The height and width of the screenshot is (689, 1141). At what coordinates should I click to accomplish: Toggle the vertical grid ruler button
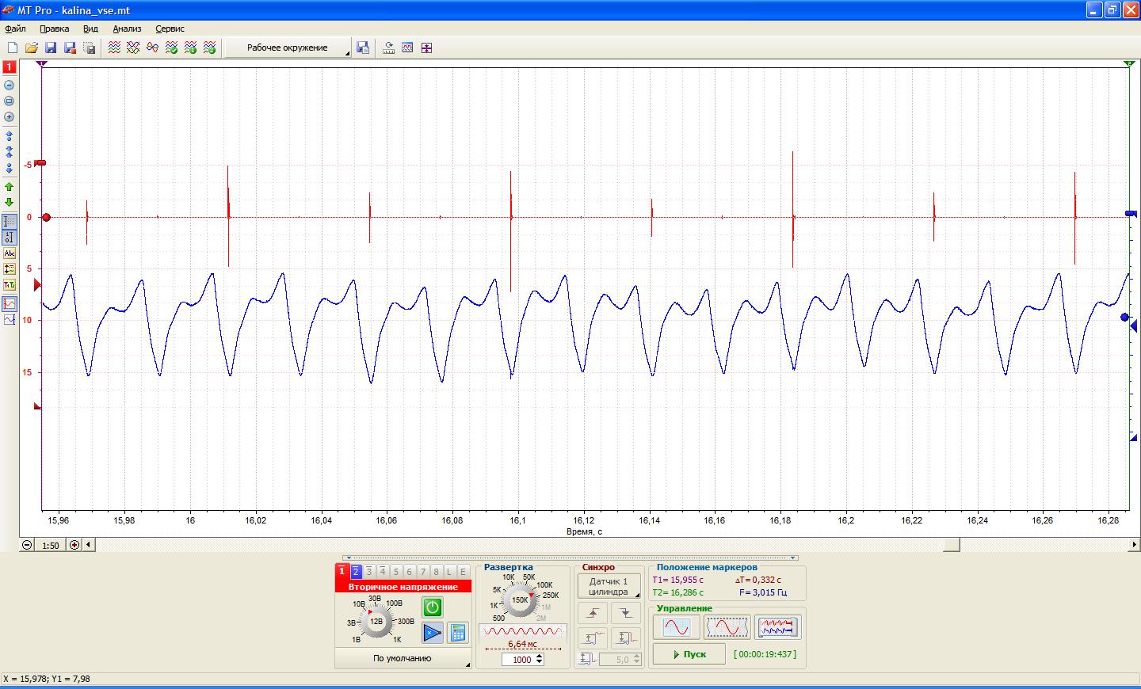10,222
